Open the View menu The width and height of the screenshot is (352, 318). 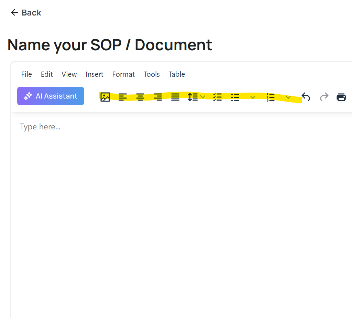tap(69, 74)
